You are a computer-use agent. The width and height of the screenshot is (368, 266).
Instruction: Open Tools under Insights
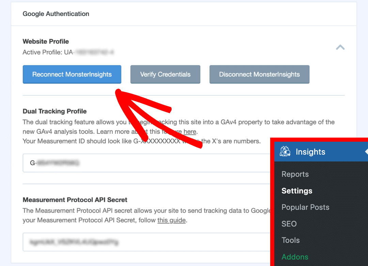click(291, 240)
